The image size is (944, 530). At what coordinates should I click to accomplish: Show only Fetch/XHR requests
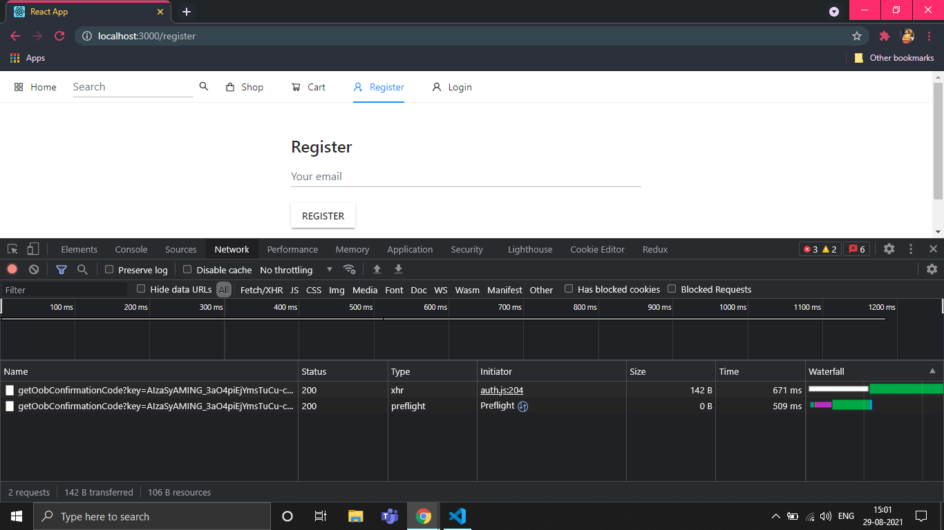click(263, 289)
